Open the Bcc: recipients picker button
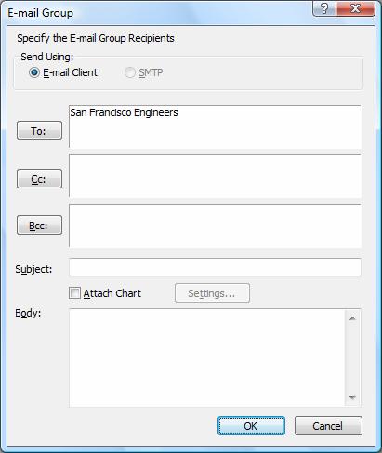The image size is (382, 453). click(x=39, y=226)
